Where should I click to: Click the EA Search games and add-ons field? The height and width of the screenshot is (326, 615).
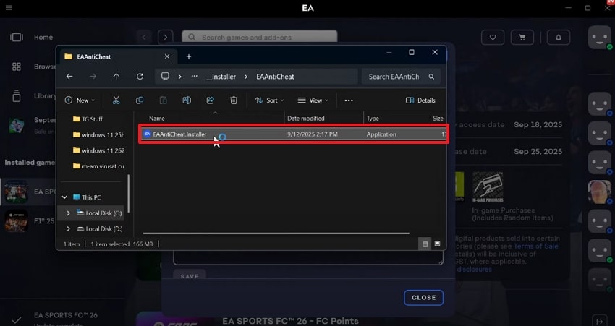point(259,37)
